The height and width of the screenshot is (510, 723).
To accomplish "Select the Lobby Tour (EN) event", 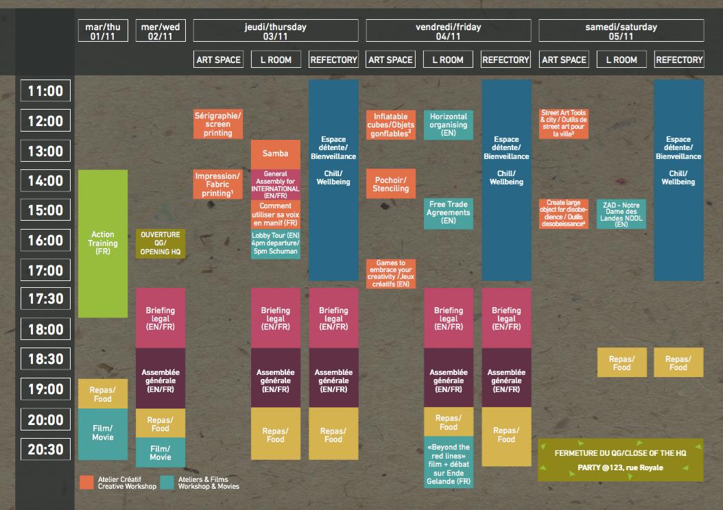I will click(x=275, y=243).
